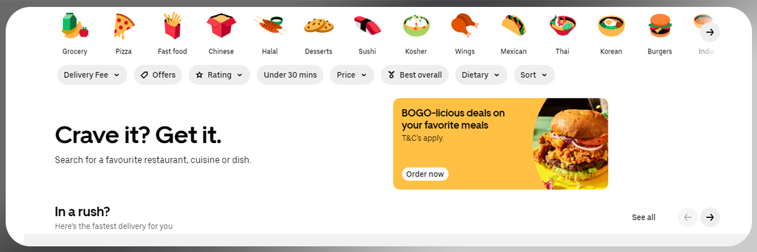Select the Grocery category icon
This screenshot has width=757, height=252.
[75, 26]
